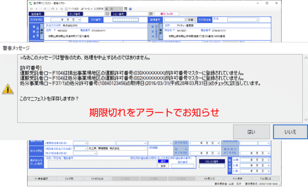Click the 紙マニフェスト button

(167, 14)
